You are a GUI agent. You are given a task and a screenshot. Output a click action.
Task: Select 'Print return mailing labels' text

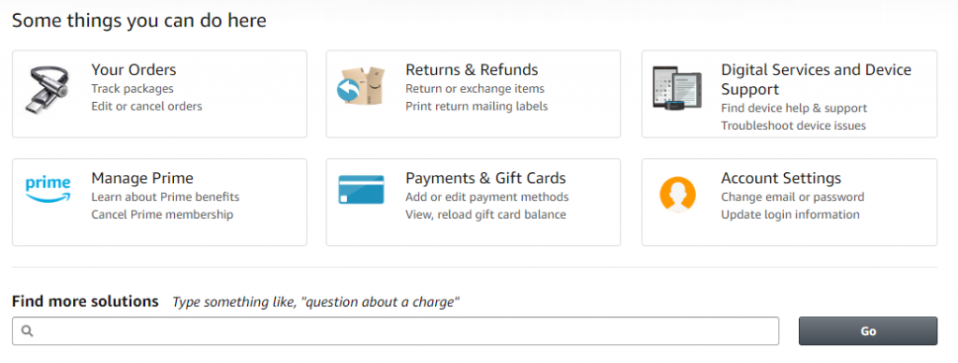476,107
